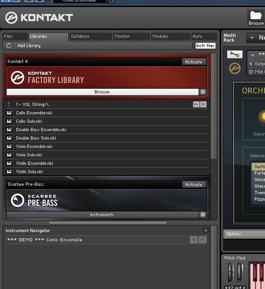Open Scarbee Pre-Bass Instruments button

pos(102,215)
